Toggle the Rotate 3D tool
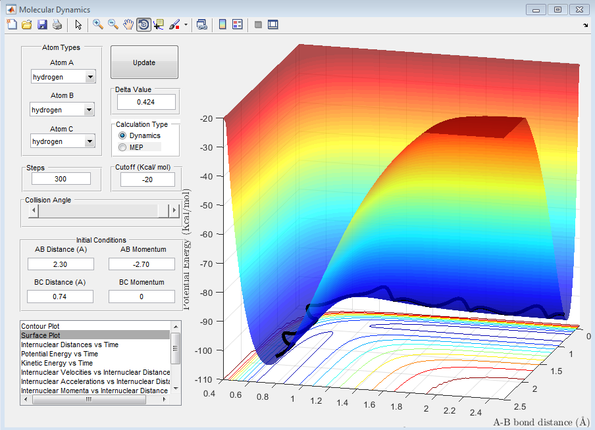 pos(143,25)
